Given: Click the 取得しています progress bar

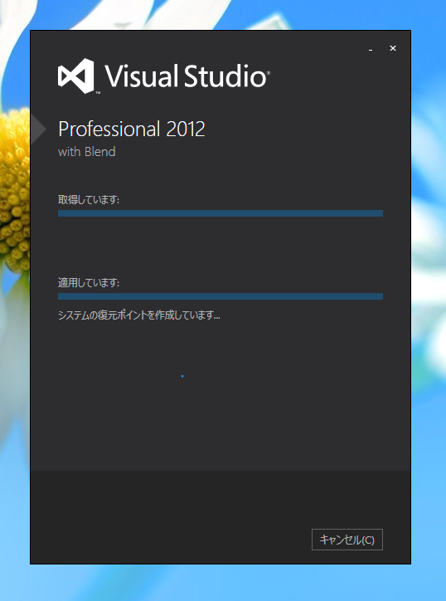Looking at the screenshot, I should click(x=221, y=213).
